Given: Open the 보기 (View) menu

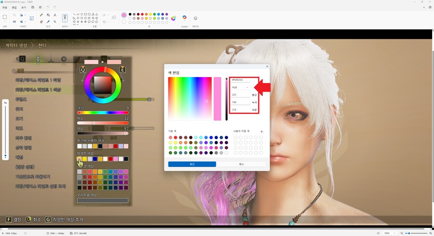Looking at the screenshot, I should point(24,7).
